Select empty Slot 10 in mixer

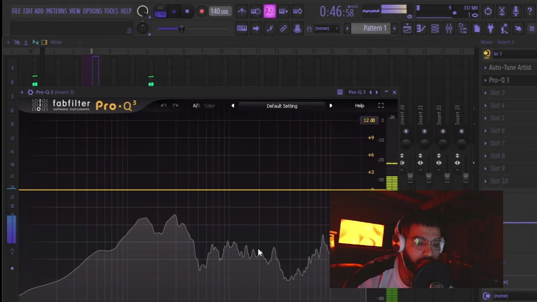click(x=509, y=181)
